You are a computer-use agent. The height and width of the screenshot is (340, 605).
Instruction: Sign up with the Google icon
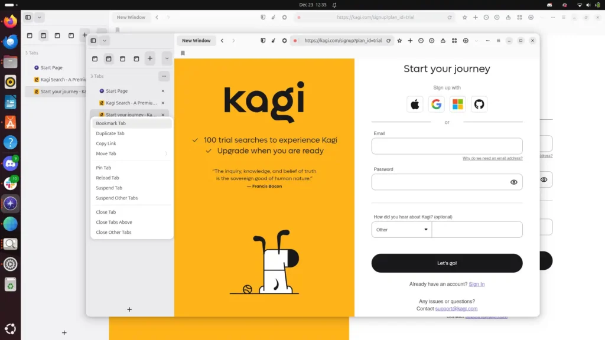tap(437, 103)
